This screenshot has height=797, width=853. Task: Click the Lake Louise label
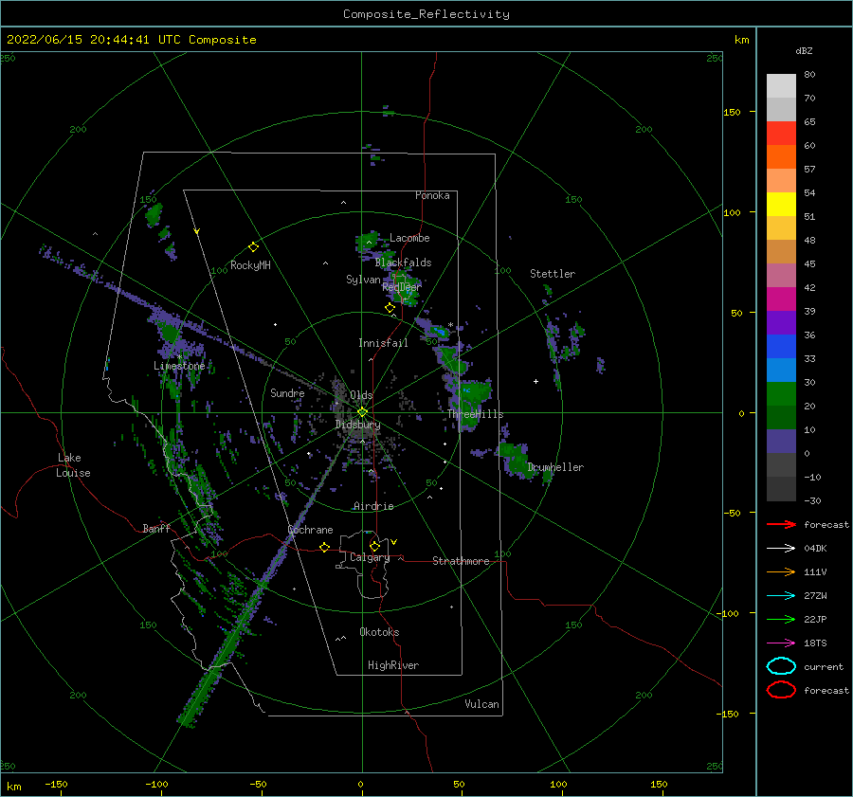73,465
